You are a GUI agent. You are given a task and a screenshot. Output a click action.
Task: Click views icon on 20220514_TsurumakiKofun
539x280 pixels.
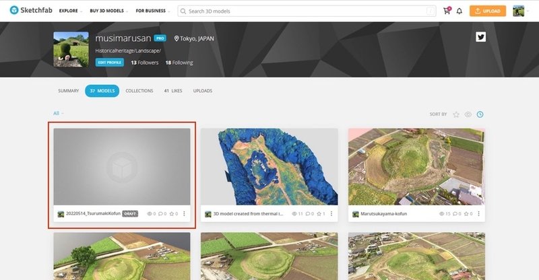(150, 213)
